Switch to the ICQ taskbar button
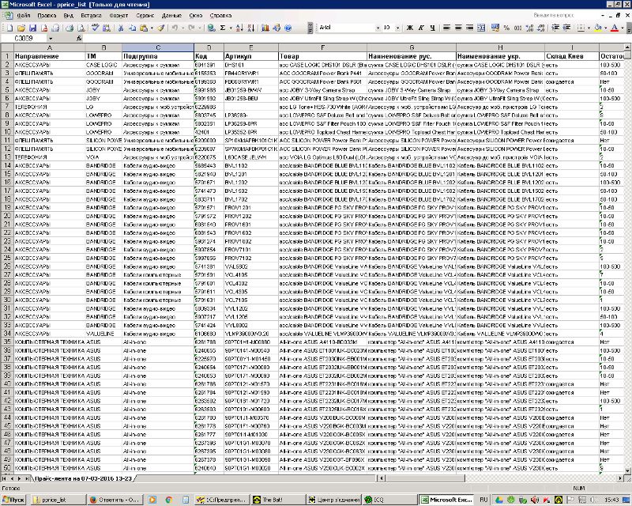 click(389, 500)
